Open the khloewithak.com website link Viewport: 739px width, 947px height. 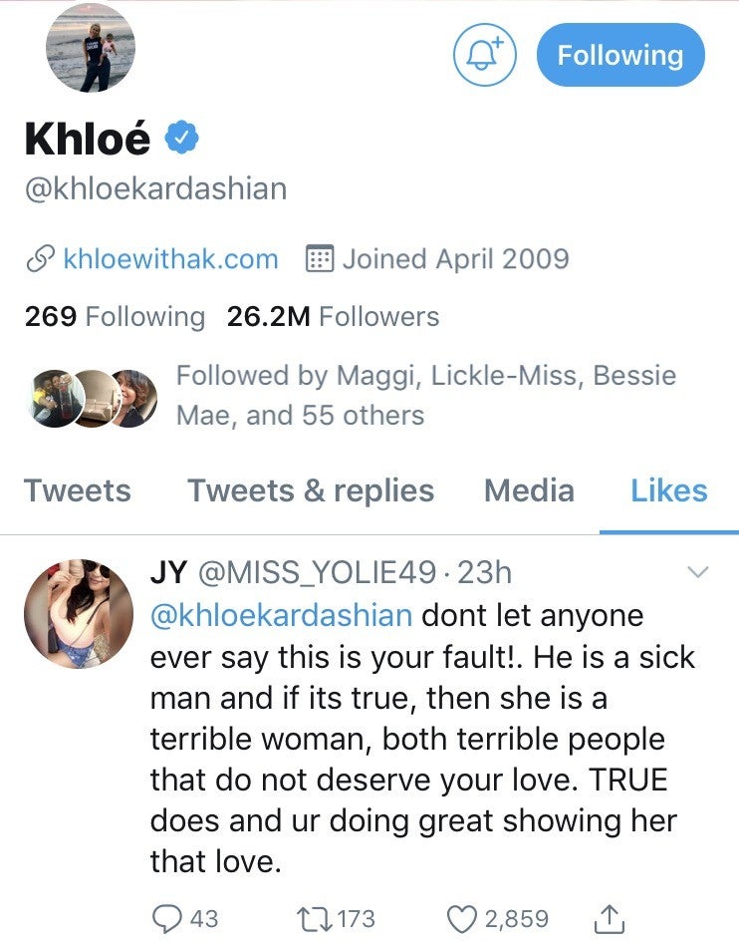click(170, 259)
